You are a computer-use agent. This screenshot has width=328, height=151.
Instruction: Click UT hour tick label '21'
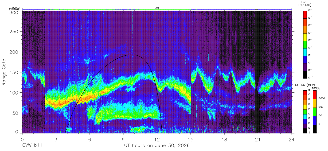pos(258,139)
